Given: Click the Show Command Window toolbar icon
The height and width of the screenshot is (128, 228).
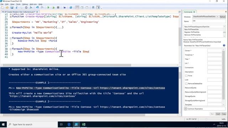Looking at the screenshot, I should click(x=93, y=7).
